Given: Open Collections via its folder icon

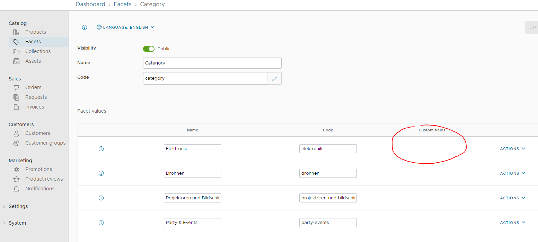Looking at the screenshot, I should point(17,51).
